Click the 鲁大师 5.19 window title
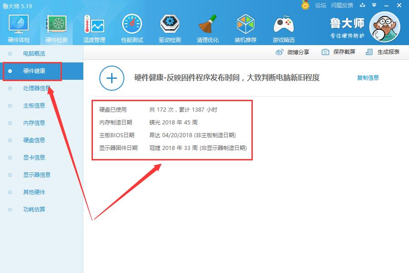 (17, 6)
